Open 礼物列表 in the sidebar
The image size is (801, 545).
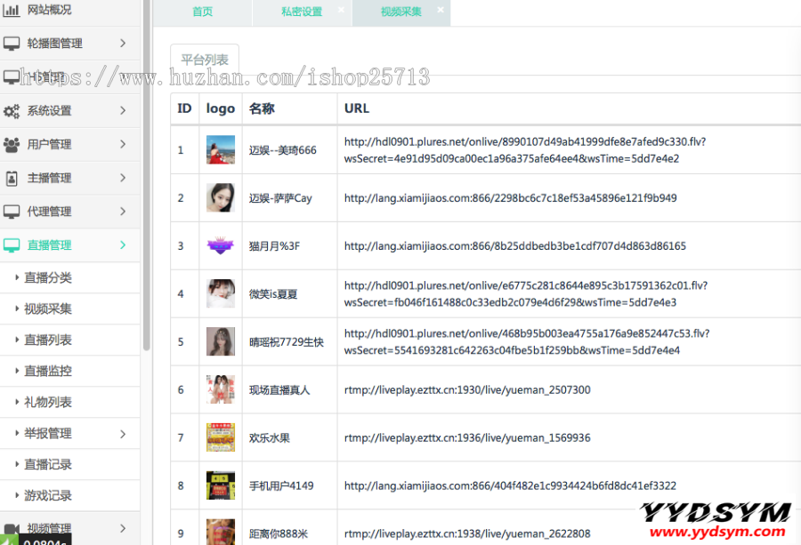[x=48, y=403]
